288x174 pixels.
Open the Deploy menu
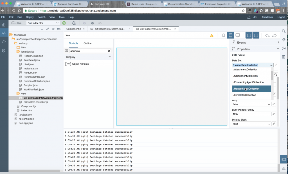[30, 17]
